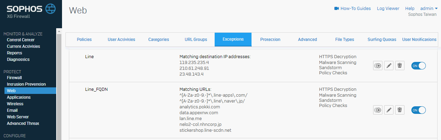This screenshot has width=441, height=140.
Task: Click the Line_FQDN exception name
Action: (97, 89)
